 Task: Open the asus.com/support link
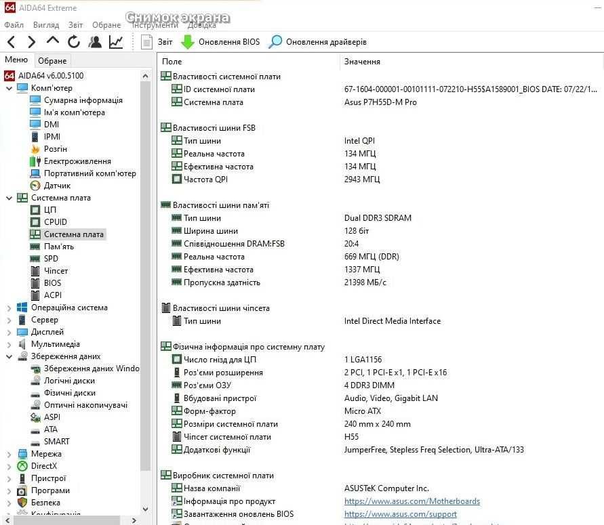(x=400, y=514)
